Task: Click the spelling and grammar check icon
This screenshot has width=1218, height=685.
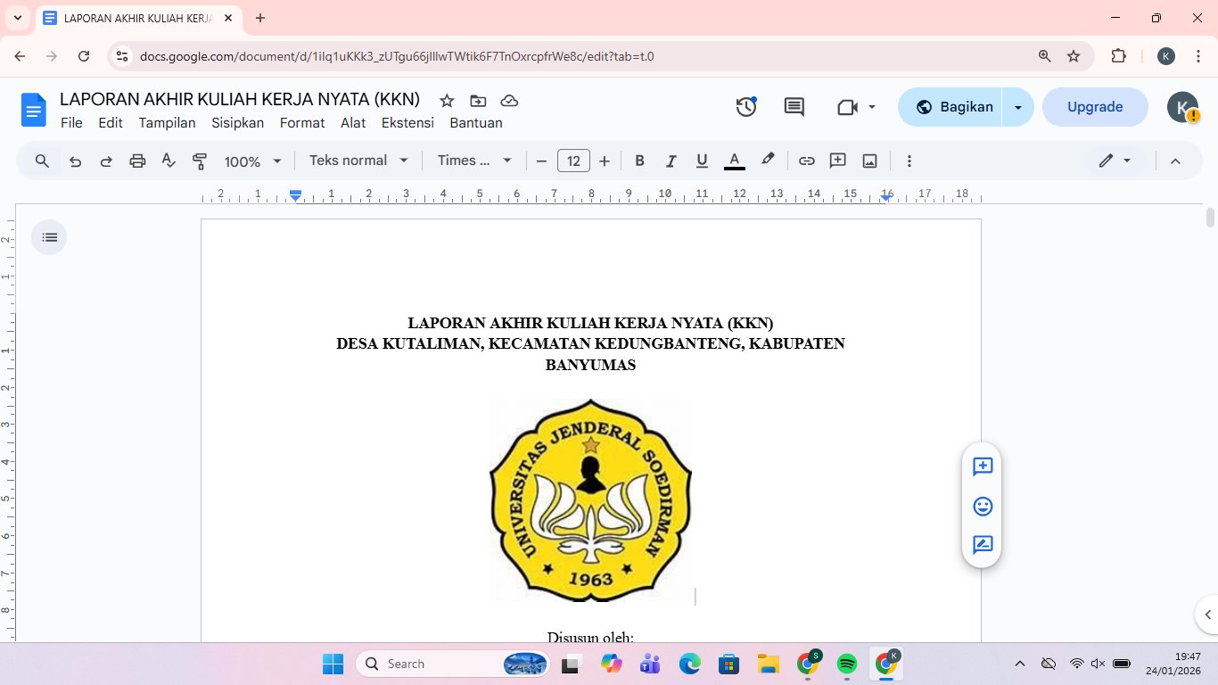Action: [169, 161]
